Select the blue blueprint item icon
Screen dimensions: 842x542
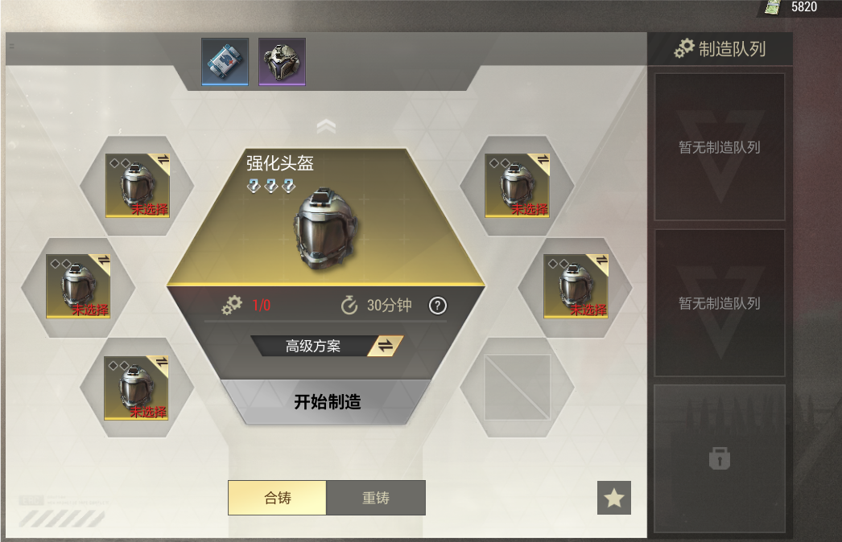[225, 62]
